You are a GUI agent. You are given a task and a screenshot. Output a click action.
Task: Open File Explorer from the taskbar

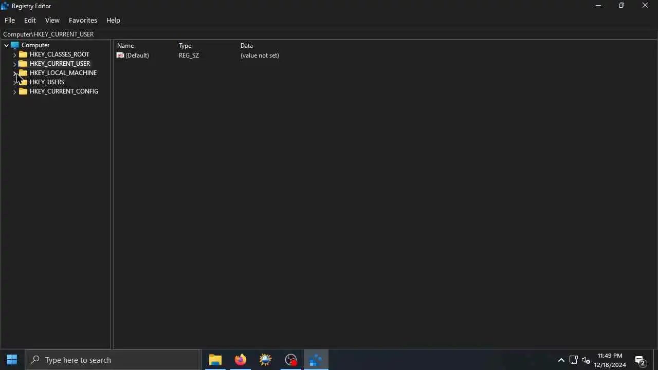(215, 360)
